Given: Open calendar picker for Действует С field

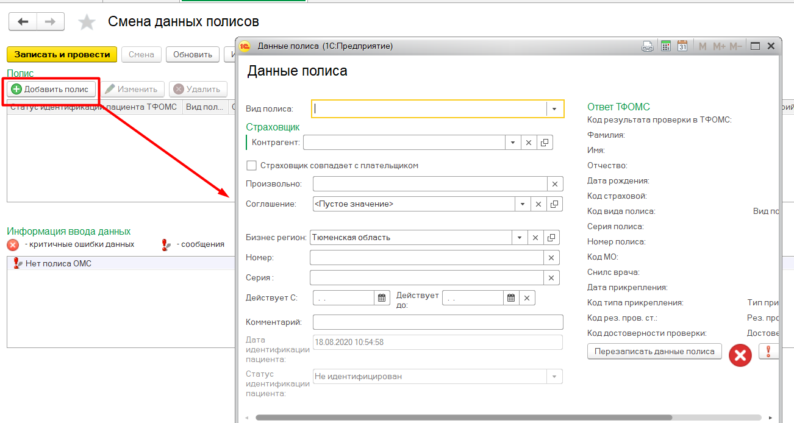Looking at the screenshot, I should (x=382, y=298).
